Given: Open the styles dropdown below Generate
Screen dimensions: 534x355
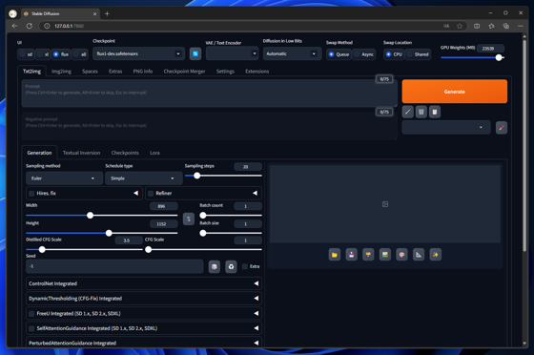Looking at the screenshot, I should click(x=446, y=128).
